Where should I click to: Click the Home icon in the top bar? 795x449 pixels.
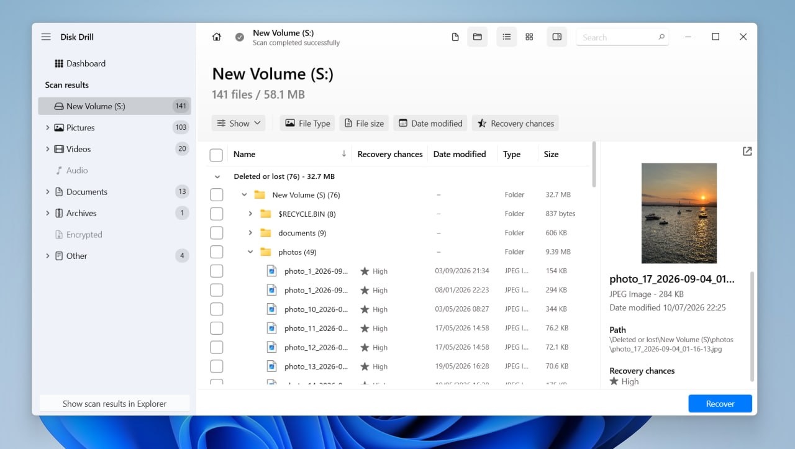[x=216, y=37]
